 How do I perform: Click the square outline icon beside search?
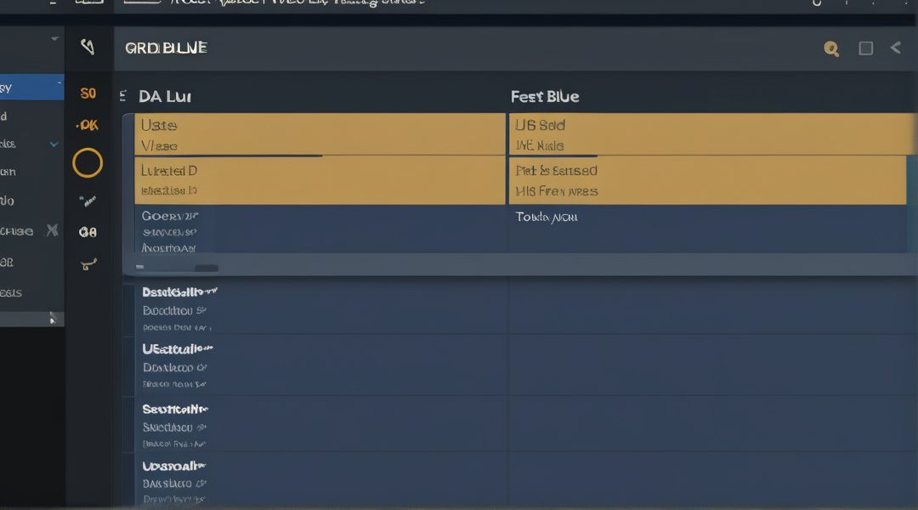tap(865, 48)
